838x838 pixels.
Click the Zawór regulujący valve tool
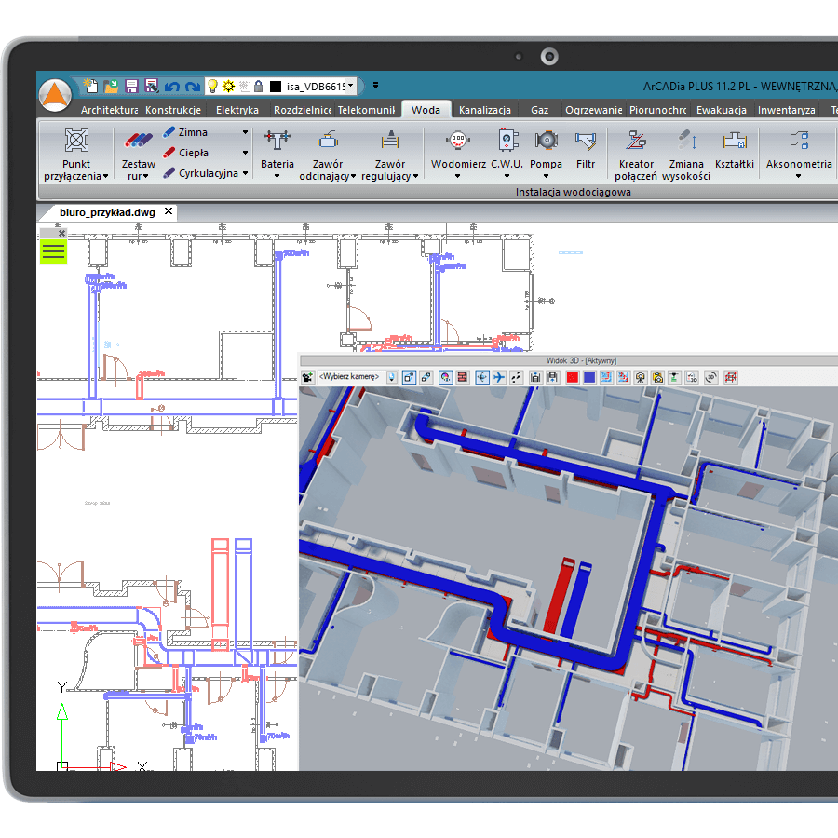(389, 155)
